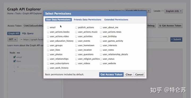
Task: Tick the user_notes permission
Action: (x=101, y=50)
